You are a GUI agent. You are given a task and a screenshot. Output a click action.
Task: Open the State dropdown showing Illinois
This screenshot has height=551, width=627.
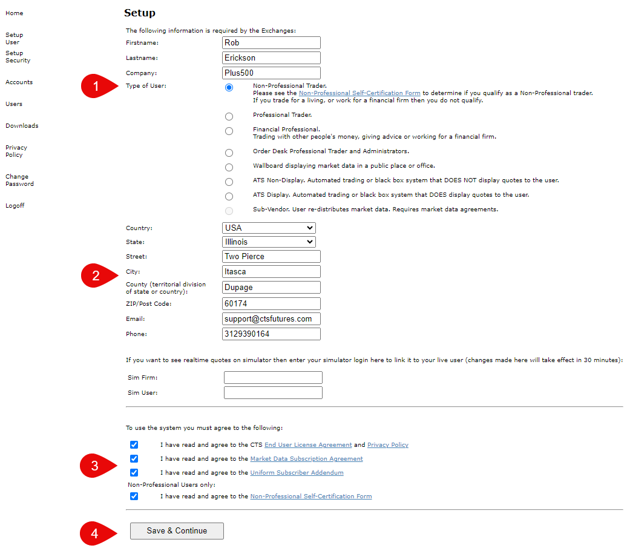269,242
